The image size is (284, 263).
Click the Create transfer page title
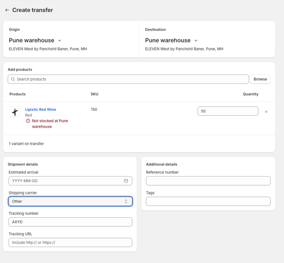tap(33, 10)
